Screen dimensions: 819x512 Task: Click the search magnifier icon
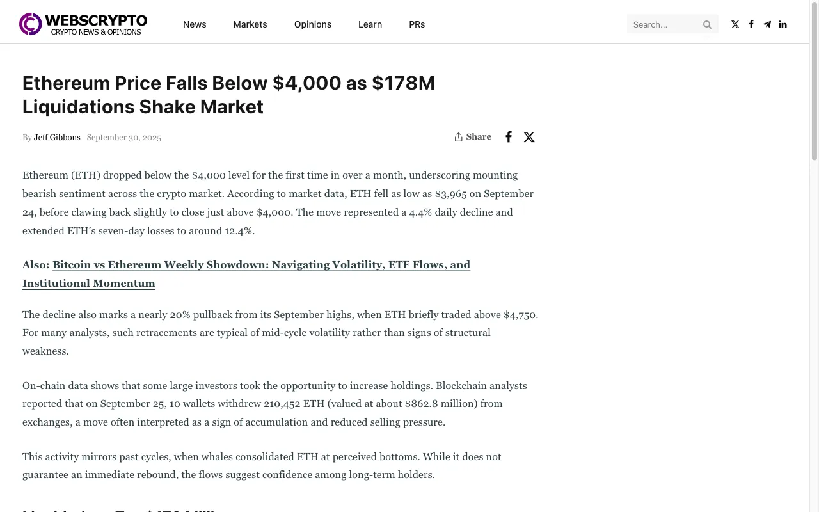coord(707,24)
